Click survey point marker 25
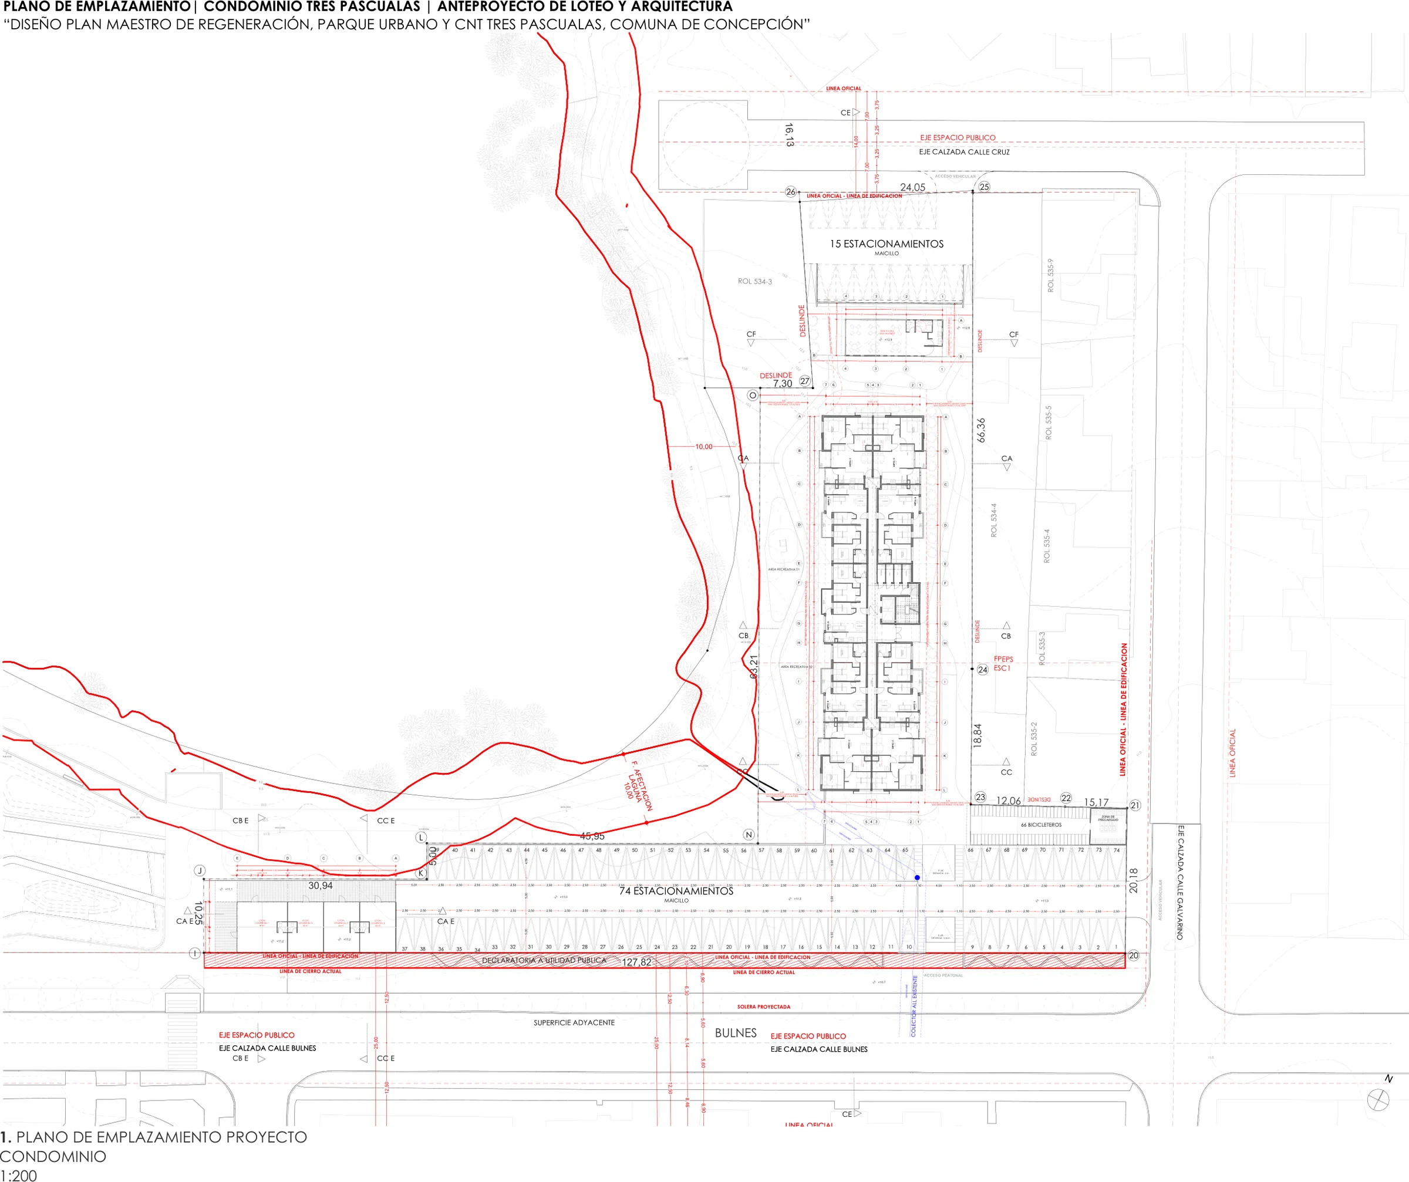 pos(985,187)
